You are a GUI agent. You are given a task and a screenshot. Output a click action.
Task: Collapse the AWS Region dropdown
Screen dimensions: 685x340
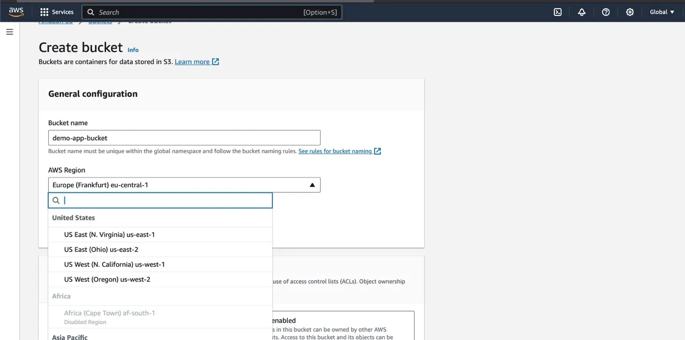[x=312, y=184]
